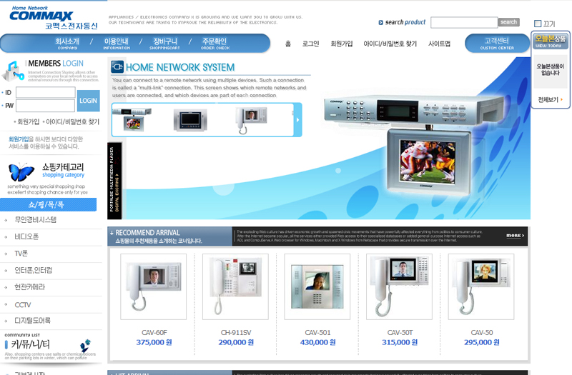Go to 장바구니 Shopping Cart menu
Screen dimensions: 572x375
[x=166, y=44]
